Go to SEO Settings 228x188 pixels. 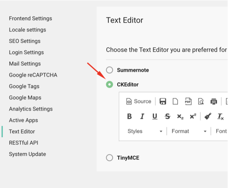pyautogui.click(x=25, y=41)
